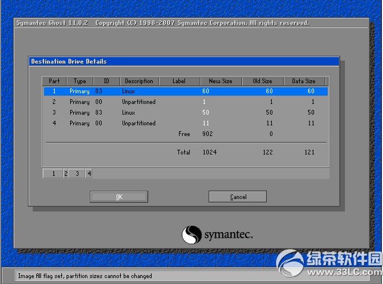Image resolution: width=383 pixels, height=284 pixels.
Task: Select segment 4 in partition layout bar
Action: coord(89,173)
